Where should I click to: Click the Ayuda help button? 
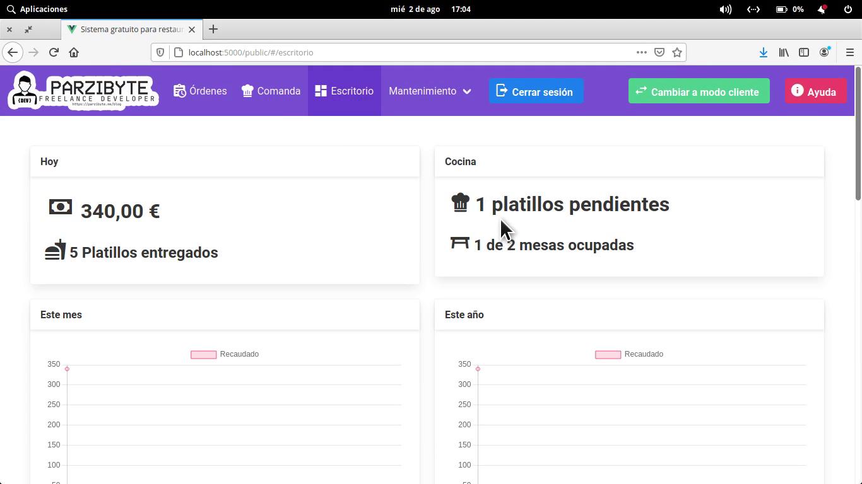815,91
